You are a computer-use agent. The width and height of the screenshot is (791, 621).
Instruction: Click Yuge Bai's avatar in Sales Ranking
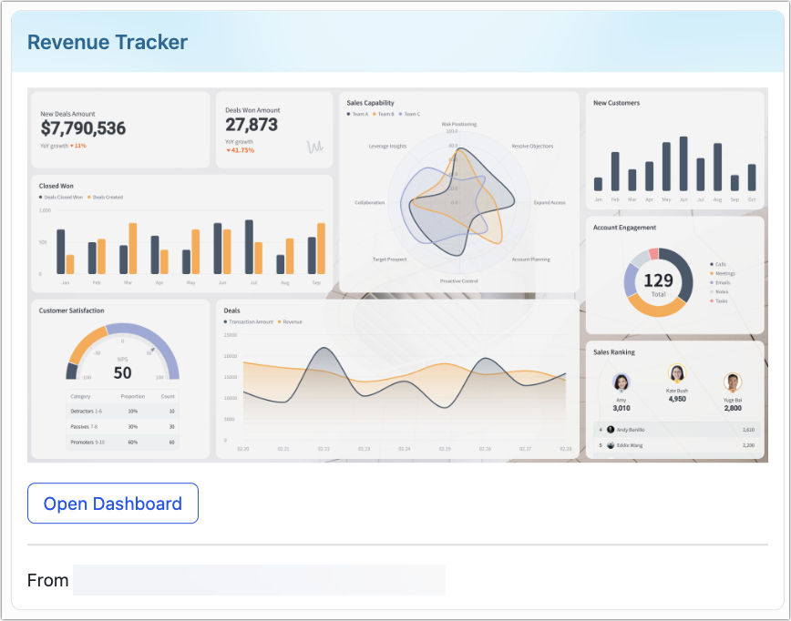point(733,382)
